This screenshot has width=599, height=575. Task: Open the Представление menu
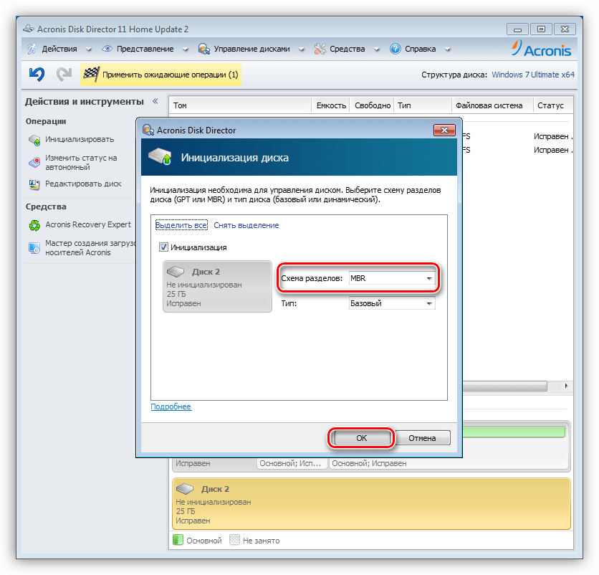145,49
